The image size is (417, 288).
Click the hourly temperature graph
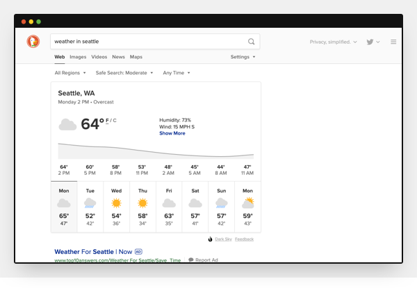point(156,151)
